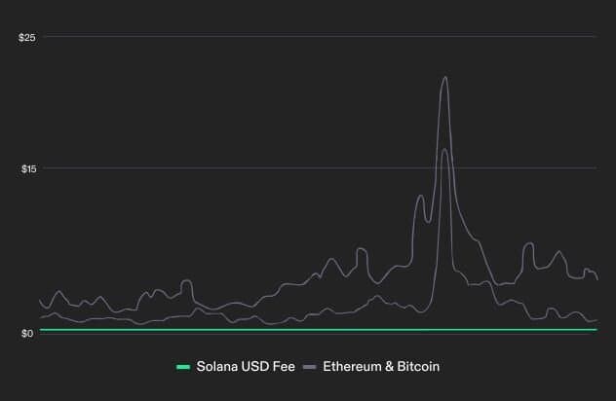
Task: Click the left start of green Solana line
Action: 42,330
